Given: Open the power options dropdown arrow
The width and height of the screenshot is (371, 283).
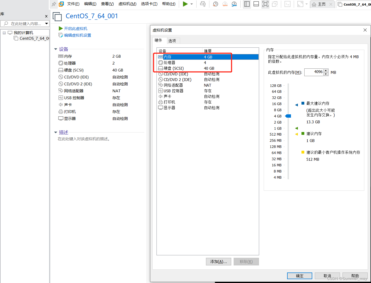Looking at the screenshot, I should coord(192,4).
